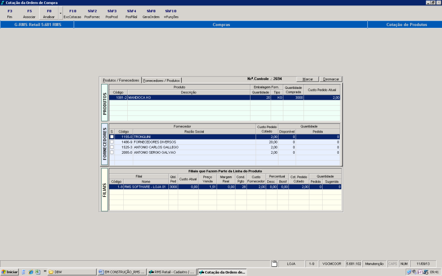Select the Produtos / Fornecedores tab
The width and height of the screenshot is (442, 276).
pyautogui.click(x=121, y=80)
